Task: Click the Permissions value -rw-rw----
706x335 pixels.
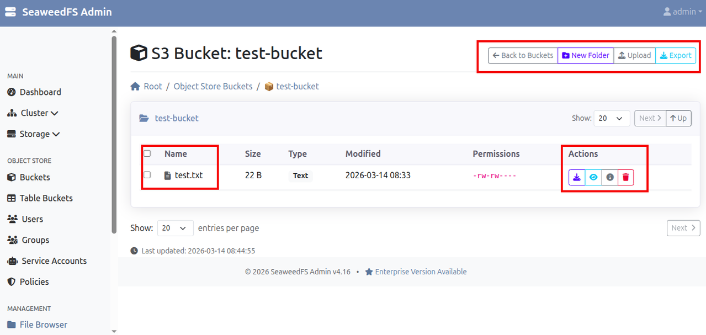Action: pyautogui.click(x=494, y=176)
